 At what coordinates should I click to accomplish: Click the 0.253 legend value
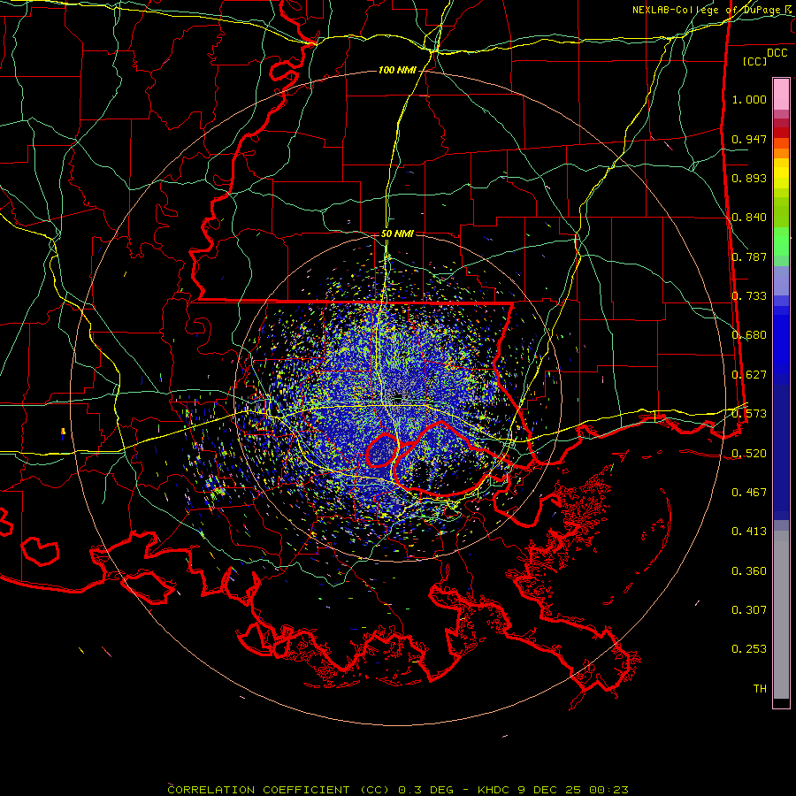coord(749,649)
